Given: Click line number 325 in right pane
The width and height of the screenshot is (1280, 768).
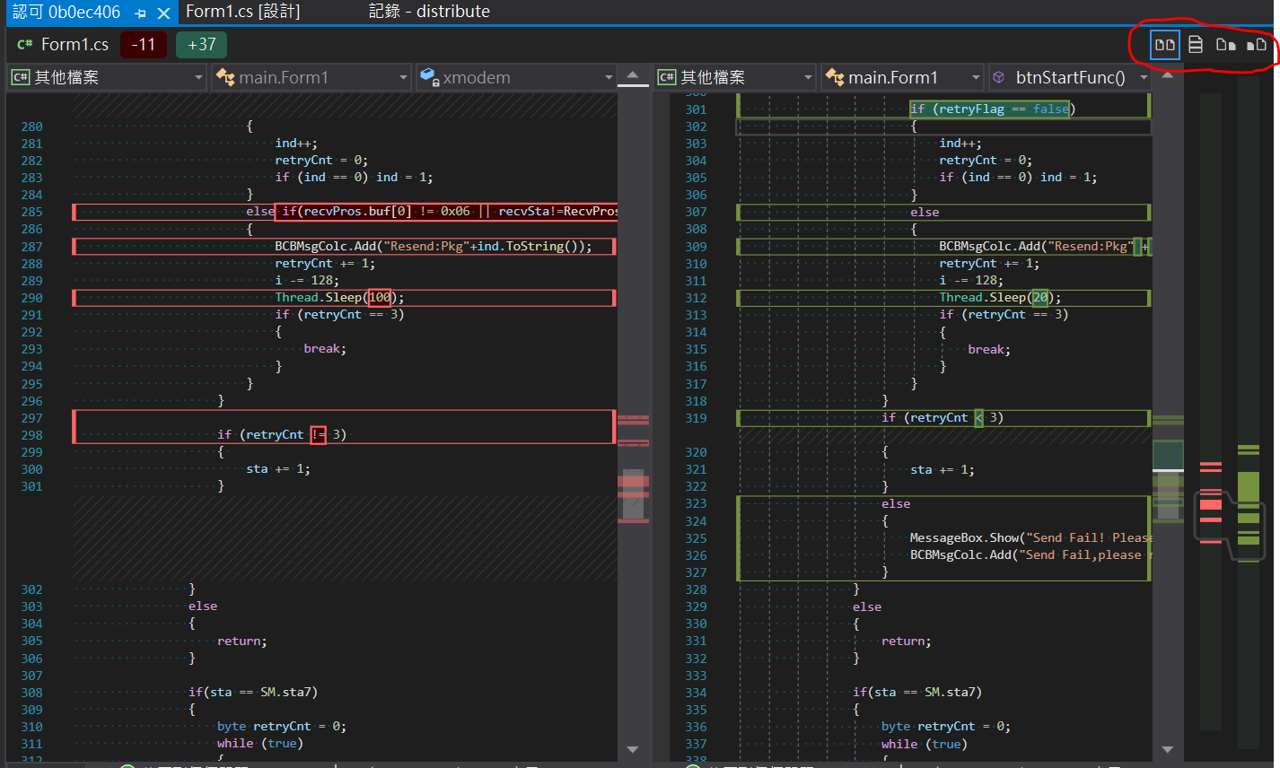Looking at the screenshot, I should (696, 538).
